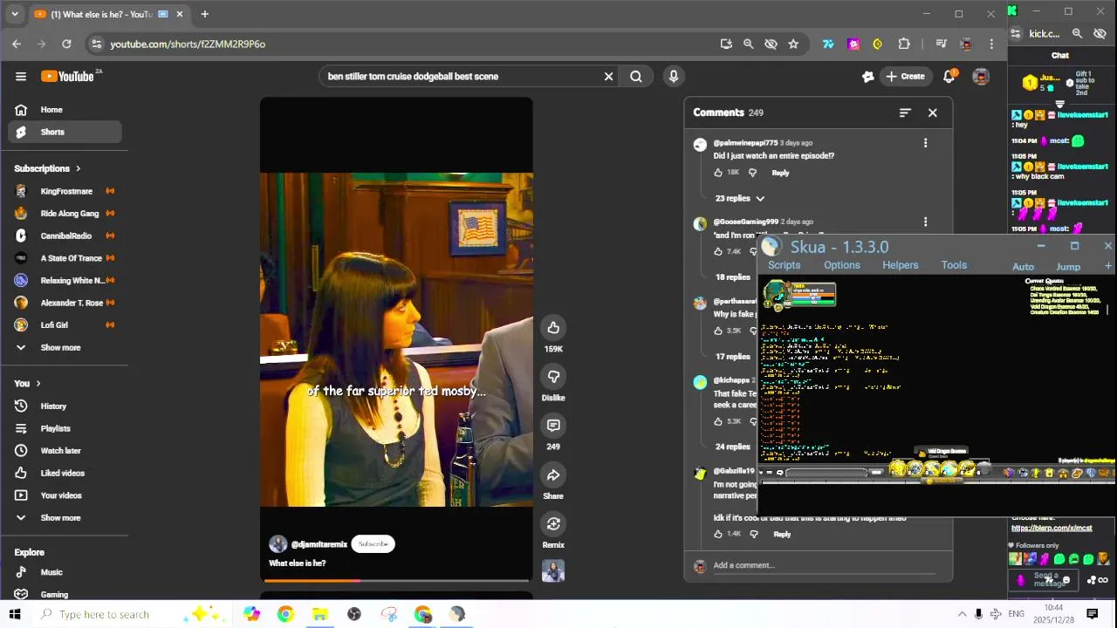Open a new Chrome tab
The height and width of the screenshot is (628, 1117).
pyautogui.click(x=204, y=14)
